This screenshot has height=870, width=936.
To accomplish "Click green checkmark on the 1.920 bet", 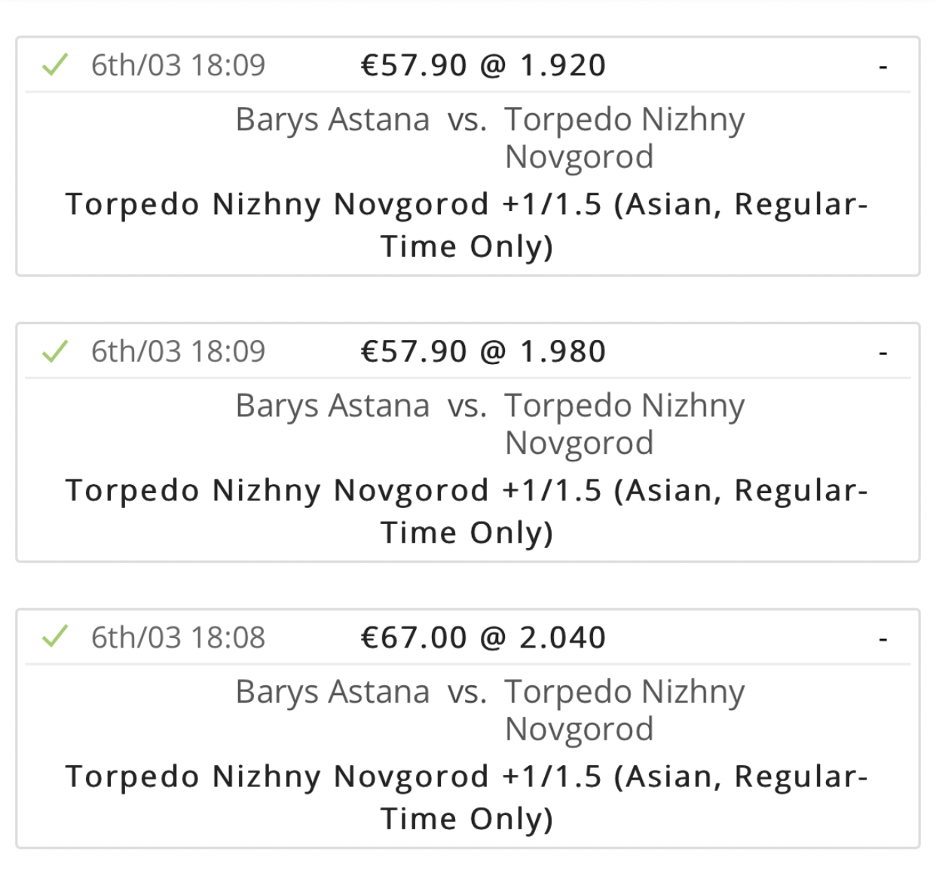I will tap(55, 65).
